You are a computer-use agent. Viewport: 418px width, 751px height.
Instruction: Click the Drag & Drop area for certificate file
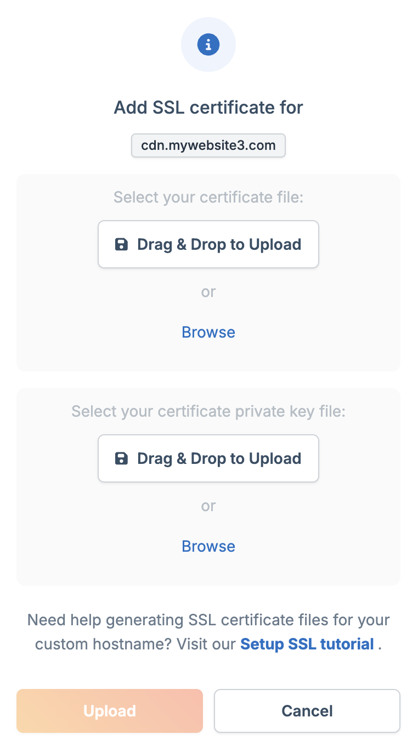click(208, 244)
